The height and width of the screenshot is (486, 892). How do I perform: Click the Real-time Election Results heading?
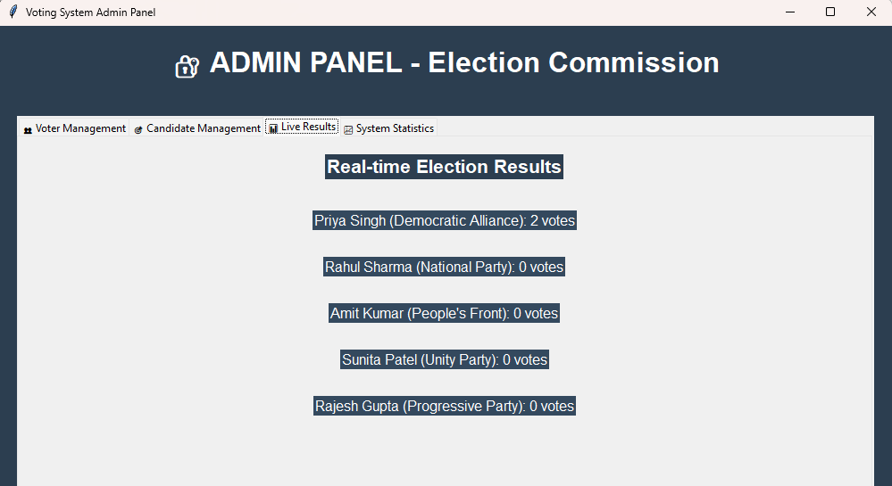pos(444,167)
